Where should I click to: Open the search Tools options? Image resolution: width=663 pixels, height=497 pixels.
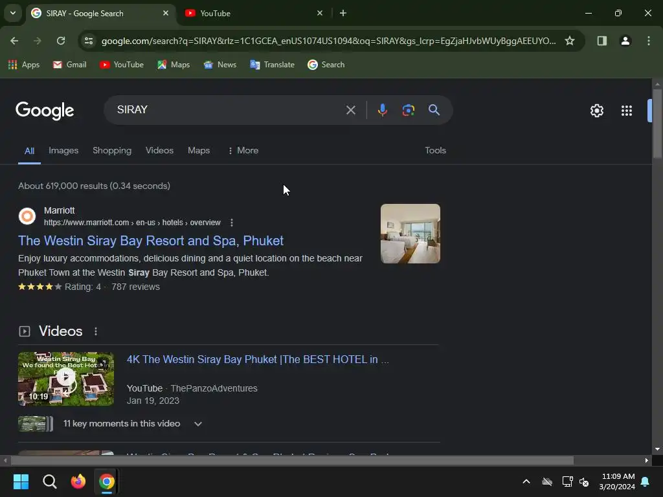click(x=435, y=150)
